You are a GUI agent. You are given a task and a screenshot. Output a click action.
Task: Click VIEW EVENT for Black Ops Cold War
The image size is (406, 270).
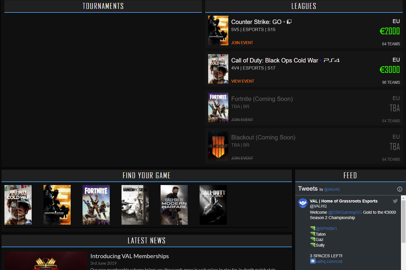[x=242, y=81]
